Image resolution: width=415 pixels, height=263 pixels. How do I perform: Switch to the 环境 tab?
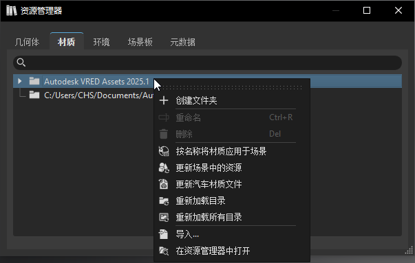point(101,42)
